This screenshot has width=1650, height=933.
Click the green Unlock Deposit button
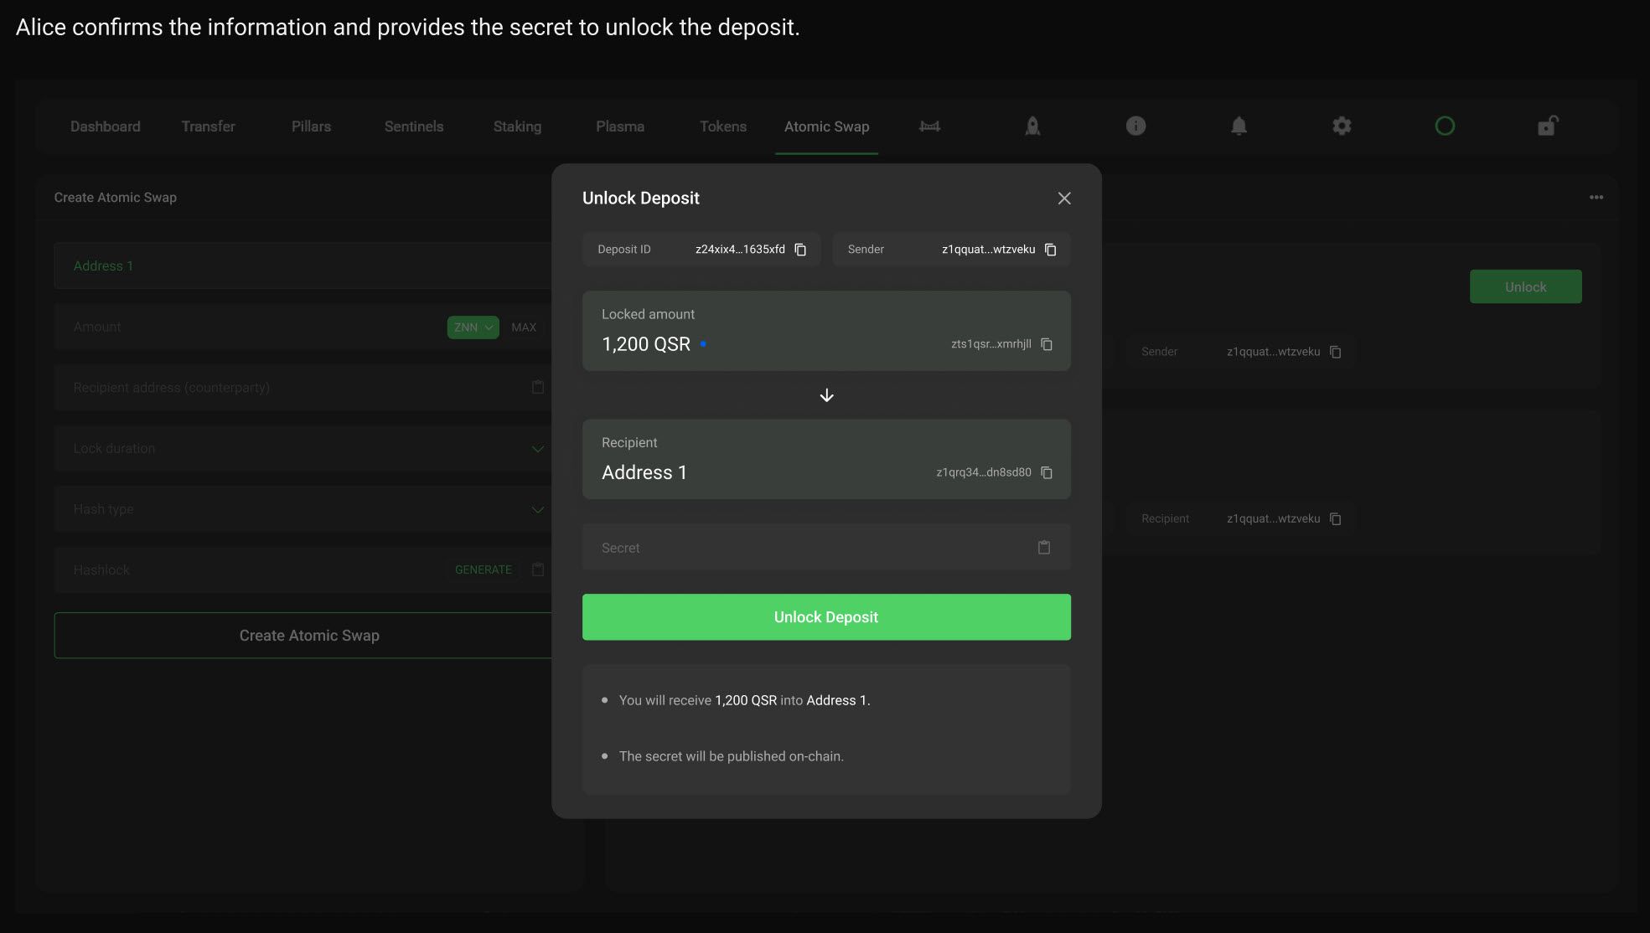pyautogui.click(x=825, y=617)
